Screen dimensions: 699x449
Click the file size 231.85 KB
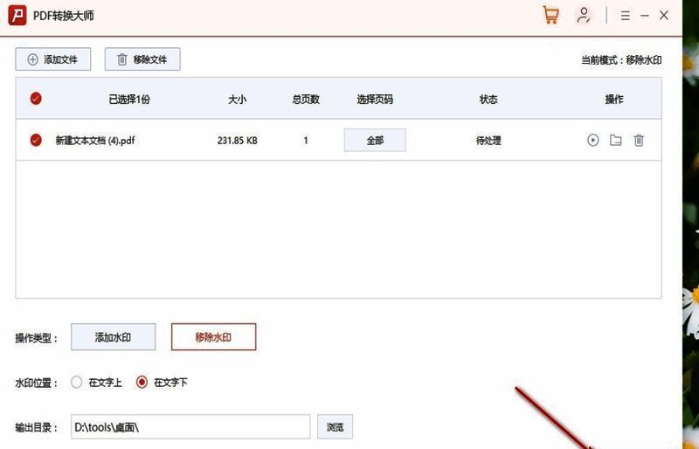click(x=237, y=141)
